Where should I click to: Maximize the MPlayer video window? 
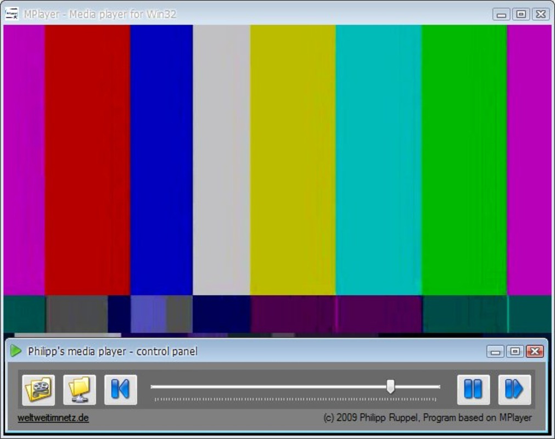coord(521,14)
